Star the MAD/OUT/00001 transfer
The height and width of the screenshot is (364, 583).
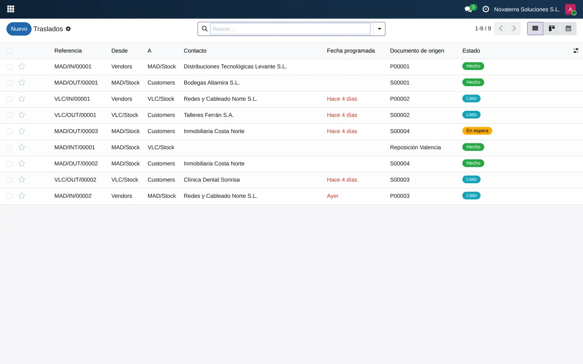(x=22, y=83)
